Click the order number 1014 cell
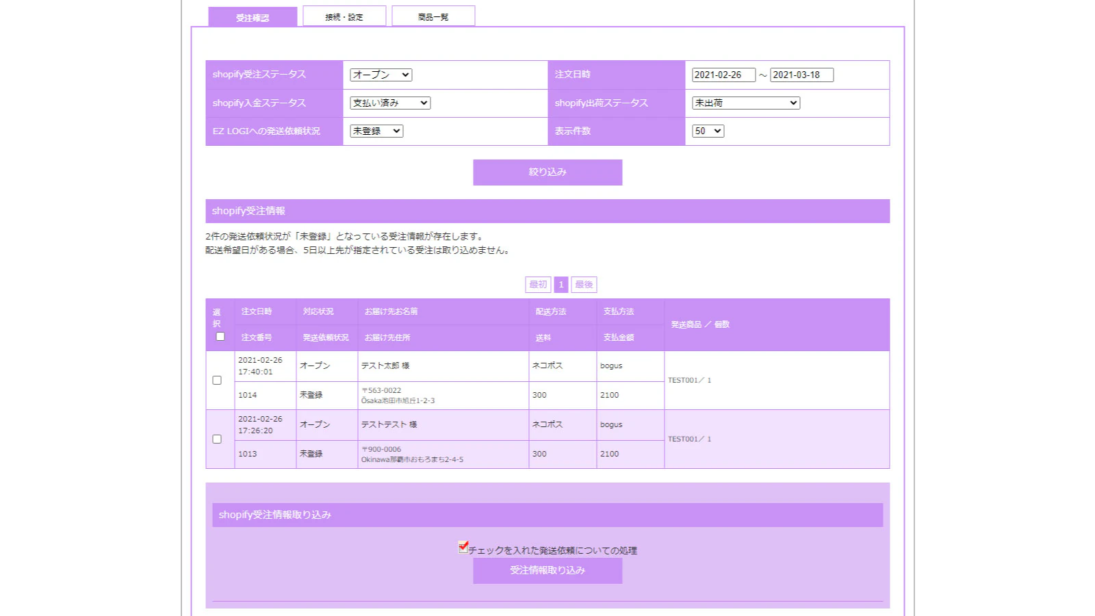 click(265, 395)
